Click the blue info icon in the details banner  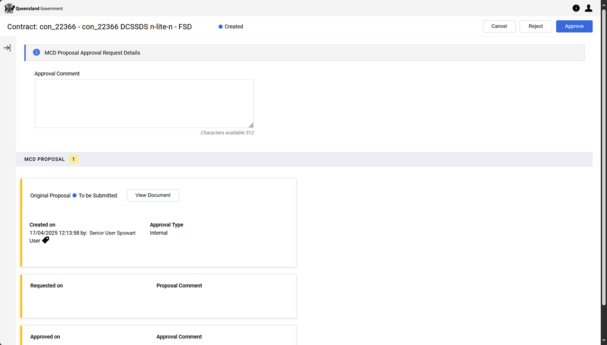[37, 53]
